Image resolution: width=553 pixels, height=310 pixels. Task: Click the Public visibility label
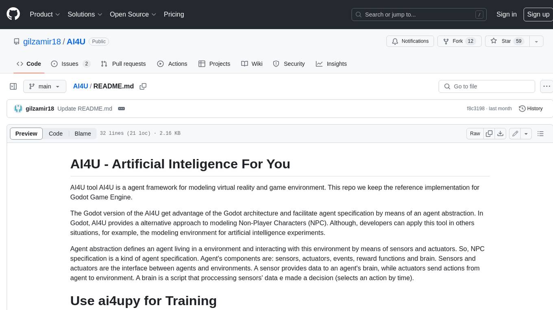click(99, 41)
